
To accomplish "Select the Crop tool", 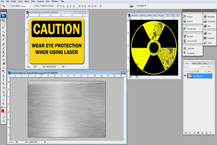I will [3, 36].
